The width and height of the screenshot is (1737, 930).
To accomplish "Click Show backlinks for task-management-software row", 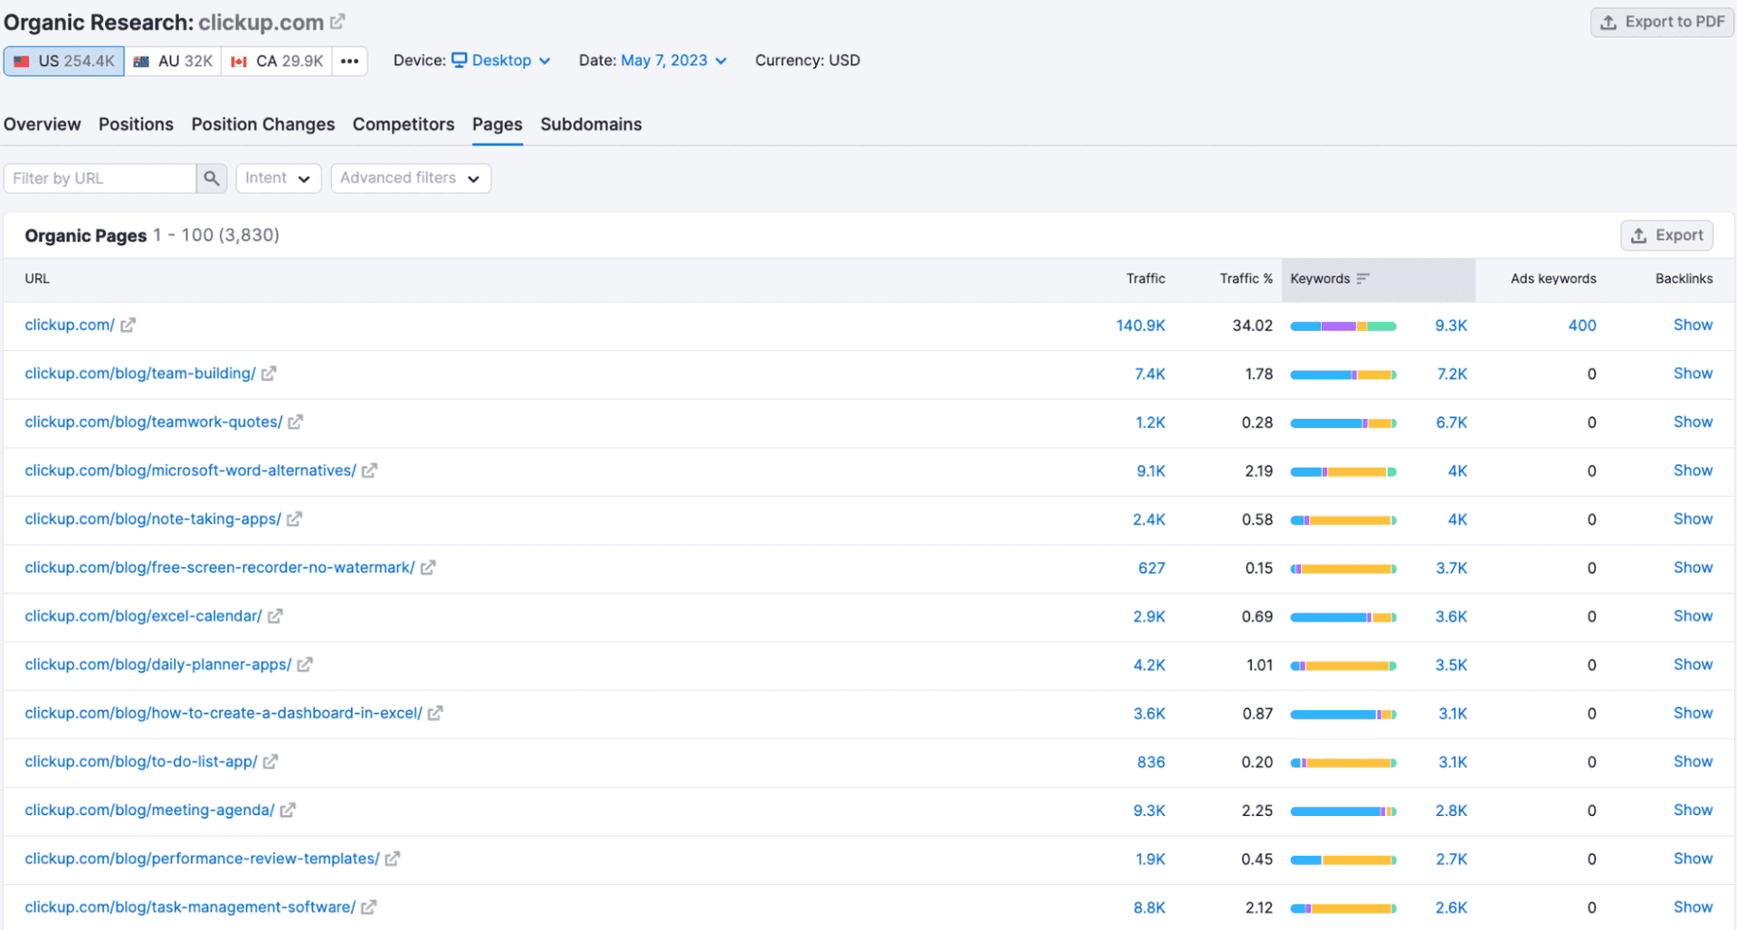I will point(1693,907).
